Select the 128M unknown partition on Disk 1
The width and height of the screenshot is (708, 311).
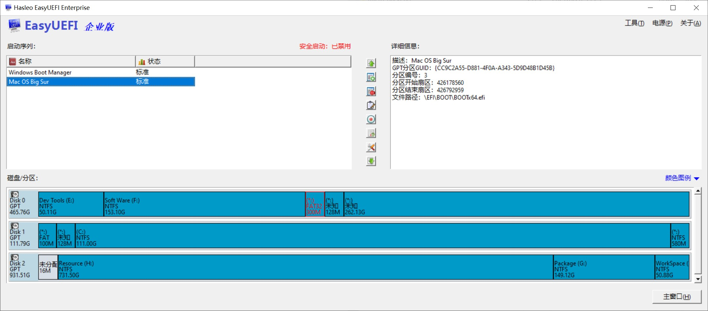point(66,236)
